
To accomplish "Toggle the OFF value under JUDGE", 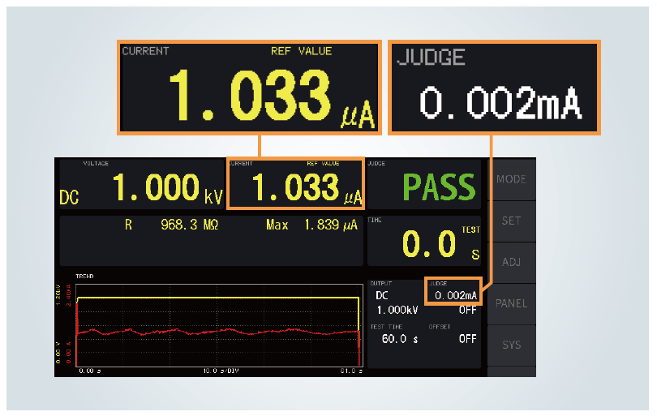I will click(x=468, y=311).
